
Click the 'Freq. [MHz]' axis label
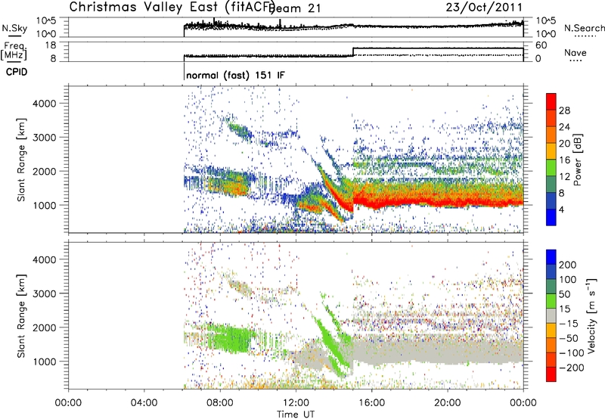[x=14, y=51]
